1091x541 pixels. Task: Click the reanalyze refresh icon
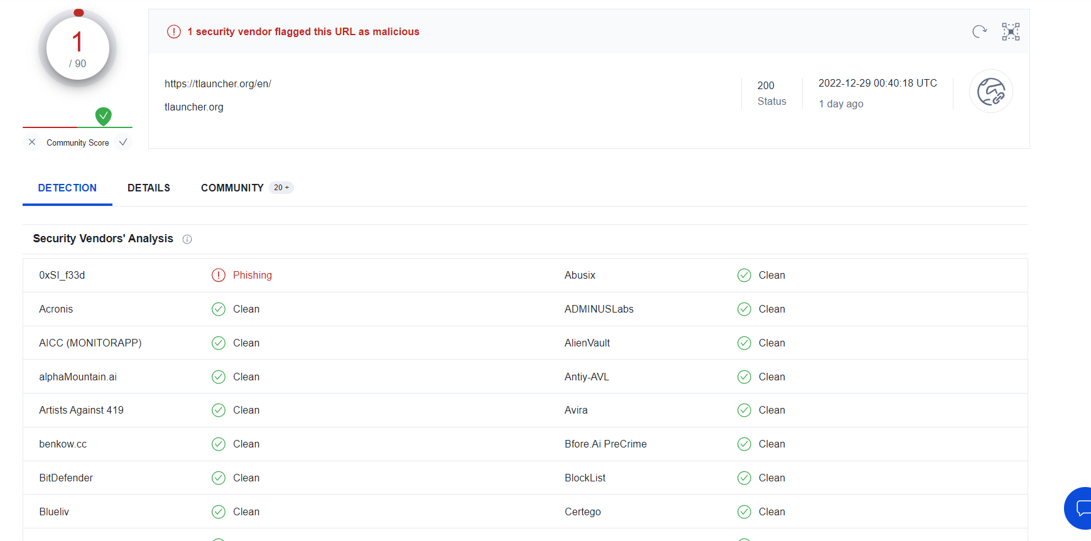pyautogui.click(x=979, y=31)
